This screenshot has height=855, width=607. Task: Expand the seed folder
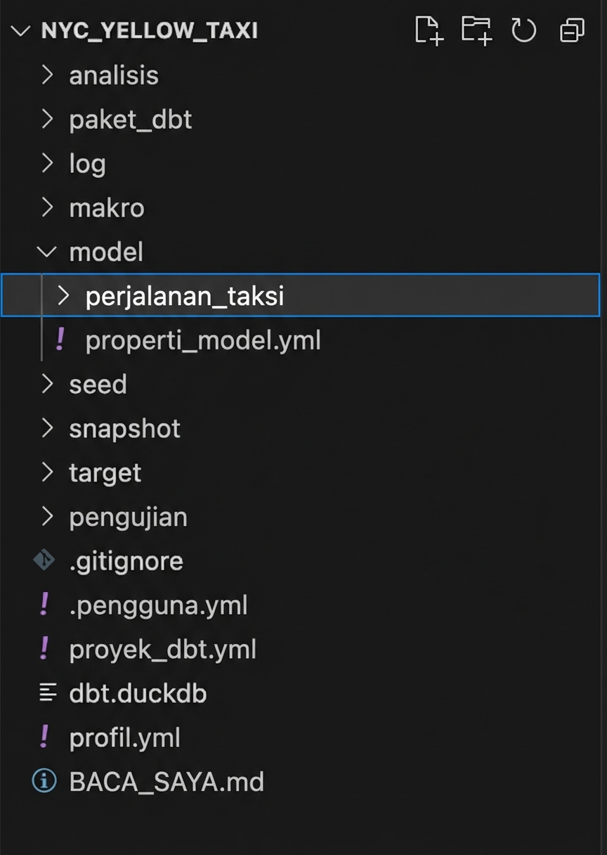click(x=48, y=384)
